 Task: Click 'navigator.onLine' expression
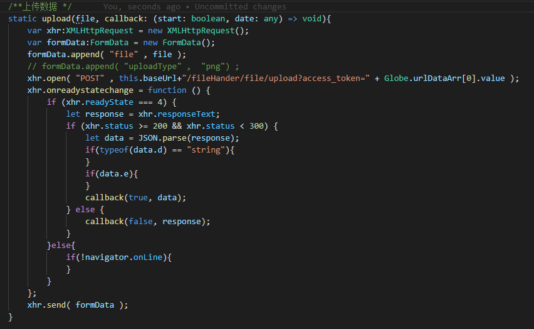[x=123, y=257]
